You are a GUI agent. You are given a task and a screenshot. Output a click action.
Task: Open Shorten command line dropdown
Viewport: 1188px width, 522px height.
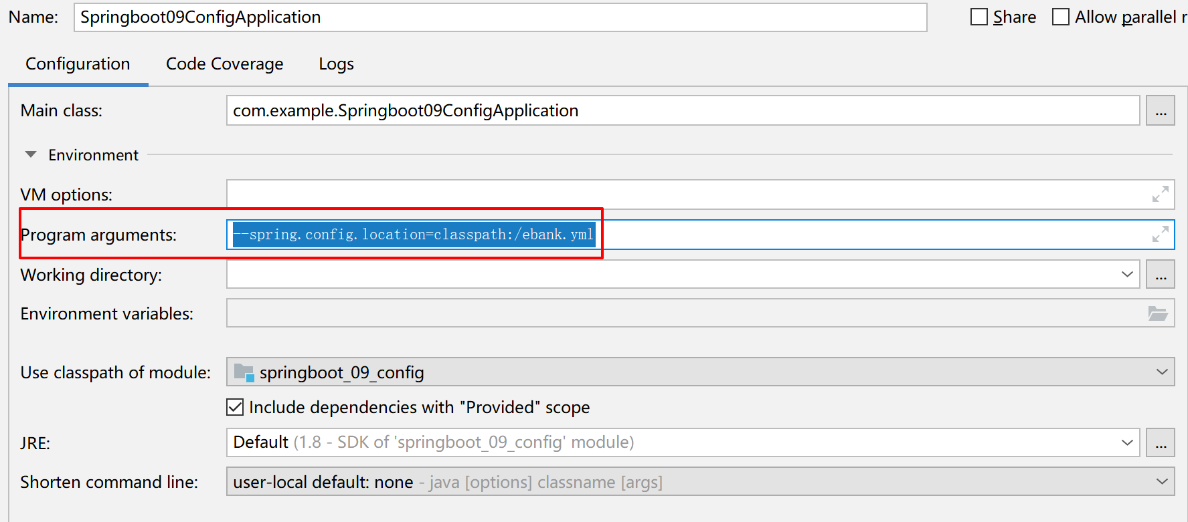[x=700, y=482]
